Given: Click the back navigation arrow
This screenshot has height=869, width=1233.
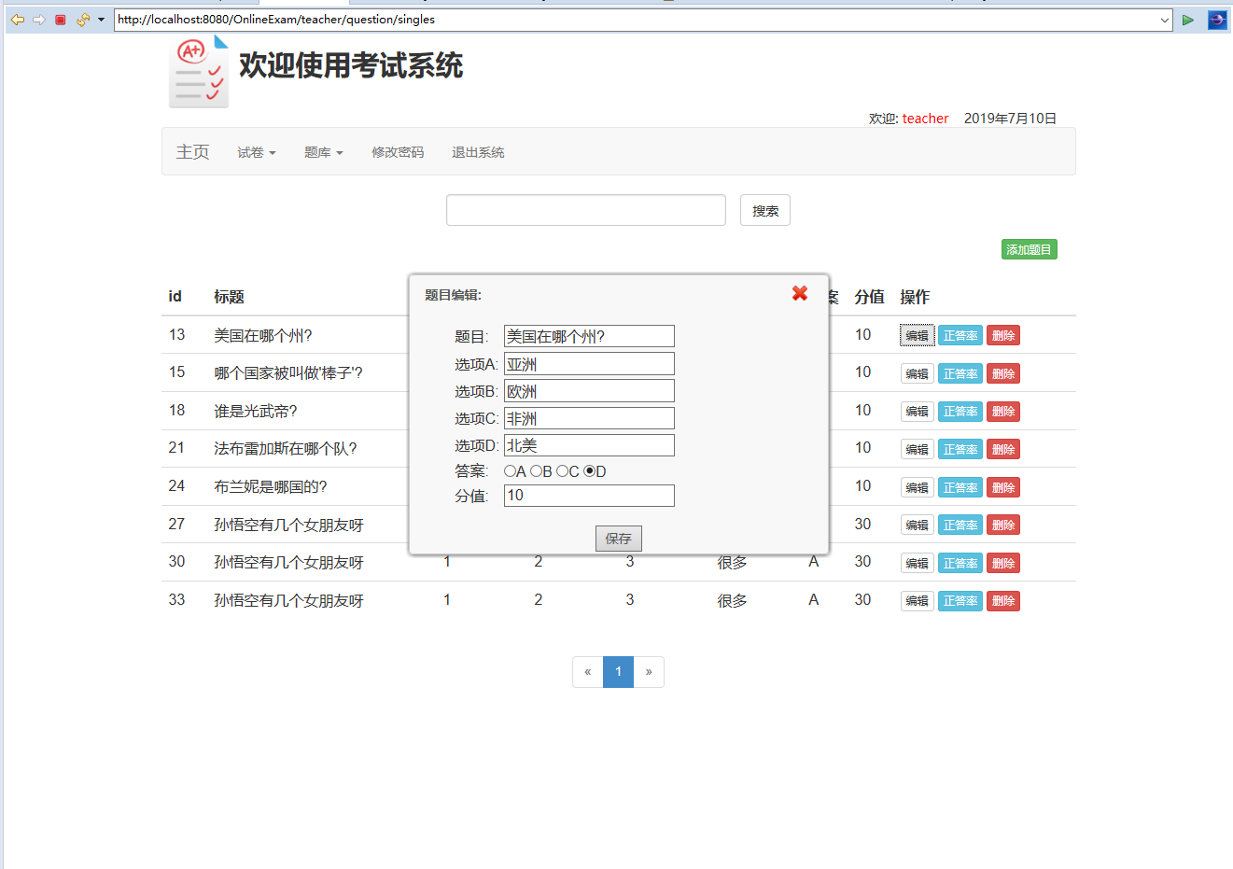Looking at the screenshot, I should point(17,19).
